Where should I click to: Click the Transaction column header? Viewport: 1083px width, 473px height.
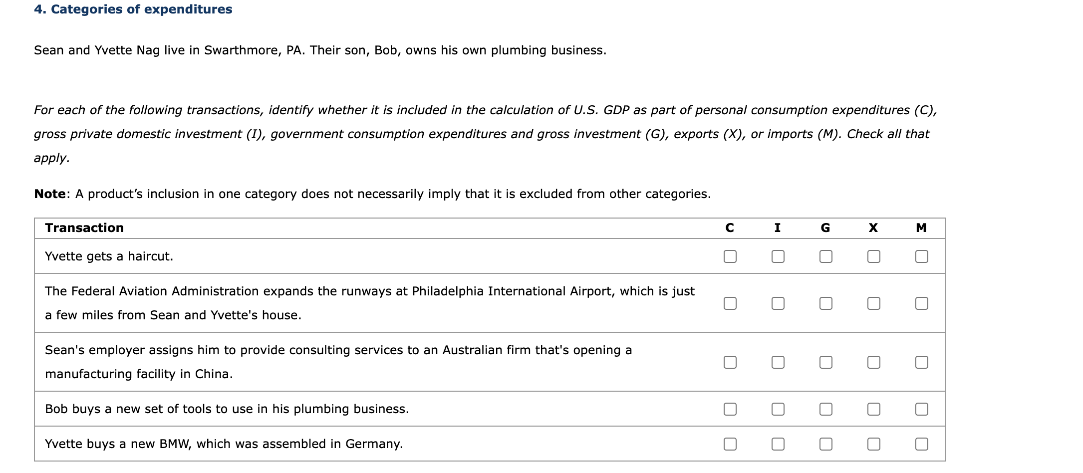point(84,228)
